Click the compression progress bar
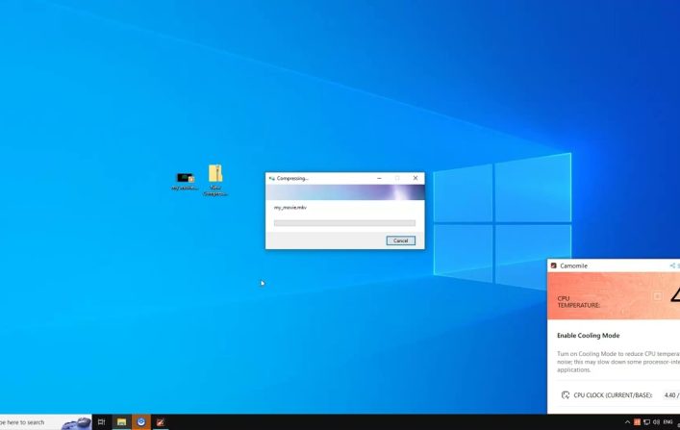This screenshot has height=430, width=680. pos(344,223)
